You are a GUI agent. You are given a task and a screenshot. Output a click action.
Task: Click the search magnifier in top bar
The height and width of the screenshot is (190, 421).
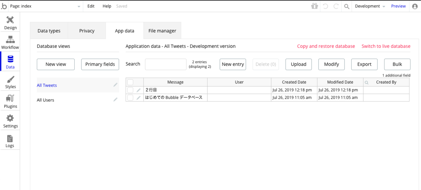(x=347, y=6)
